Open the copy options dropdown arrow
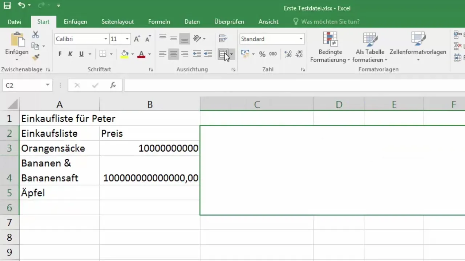The width and height of the screenshot is (465, 261). pos(44,46)
